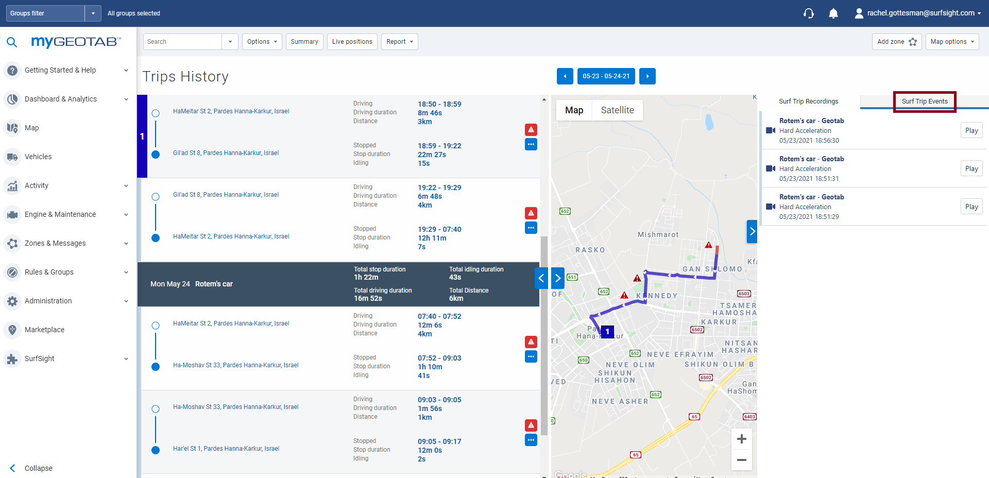
Task: Click exception warning icon for 07:40 trip
Action: point(531,342)
